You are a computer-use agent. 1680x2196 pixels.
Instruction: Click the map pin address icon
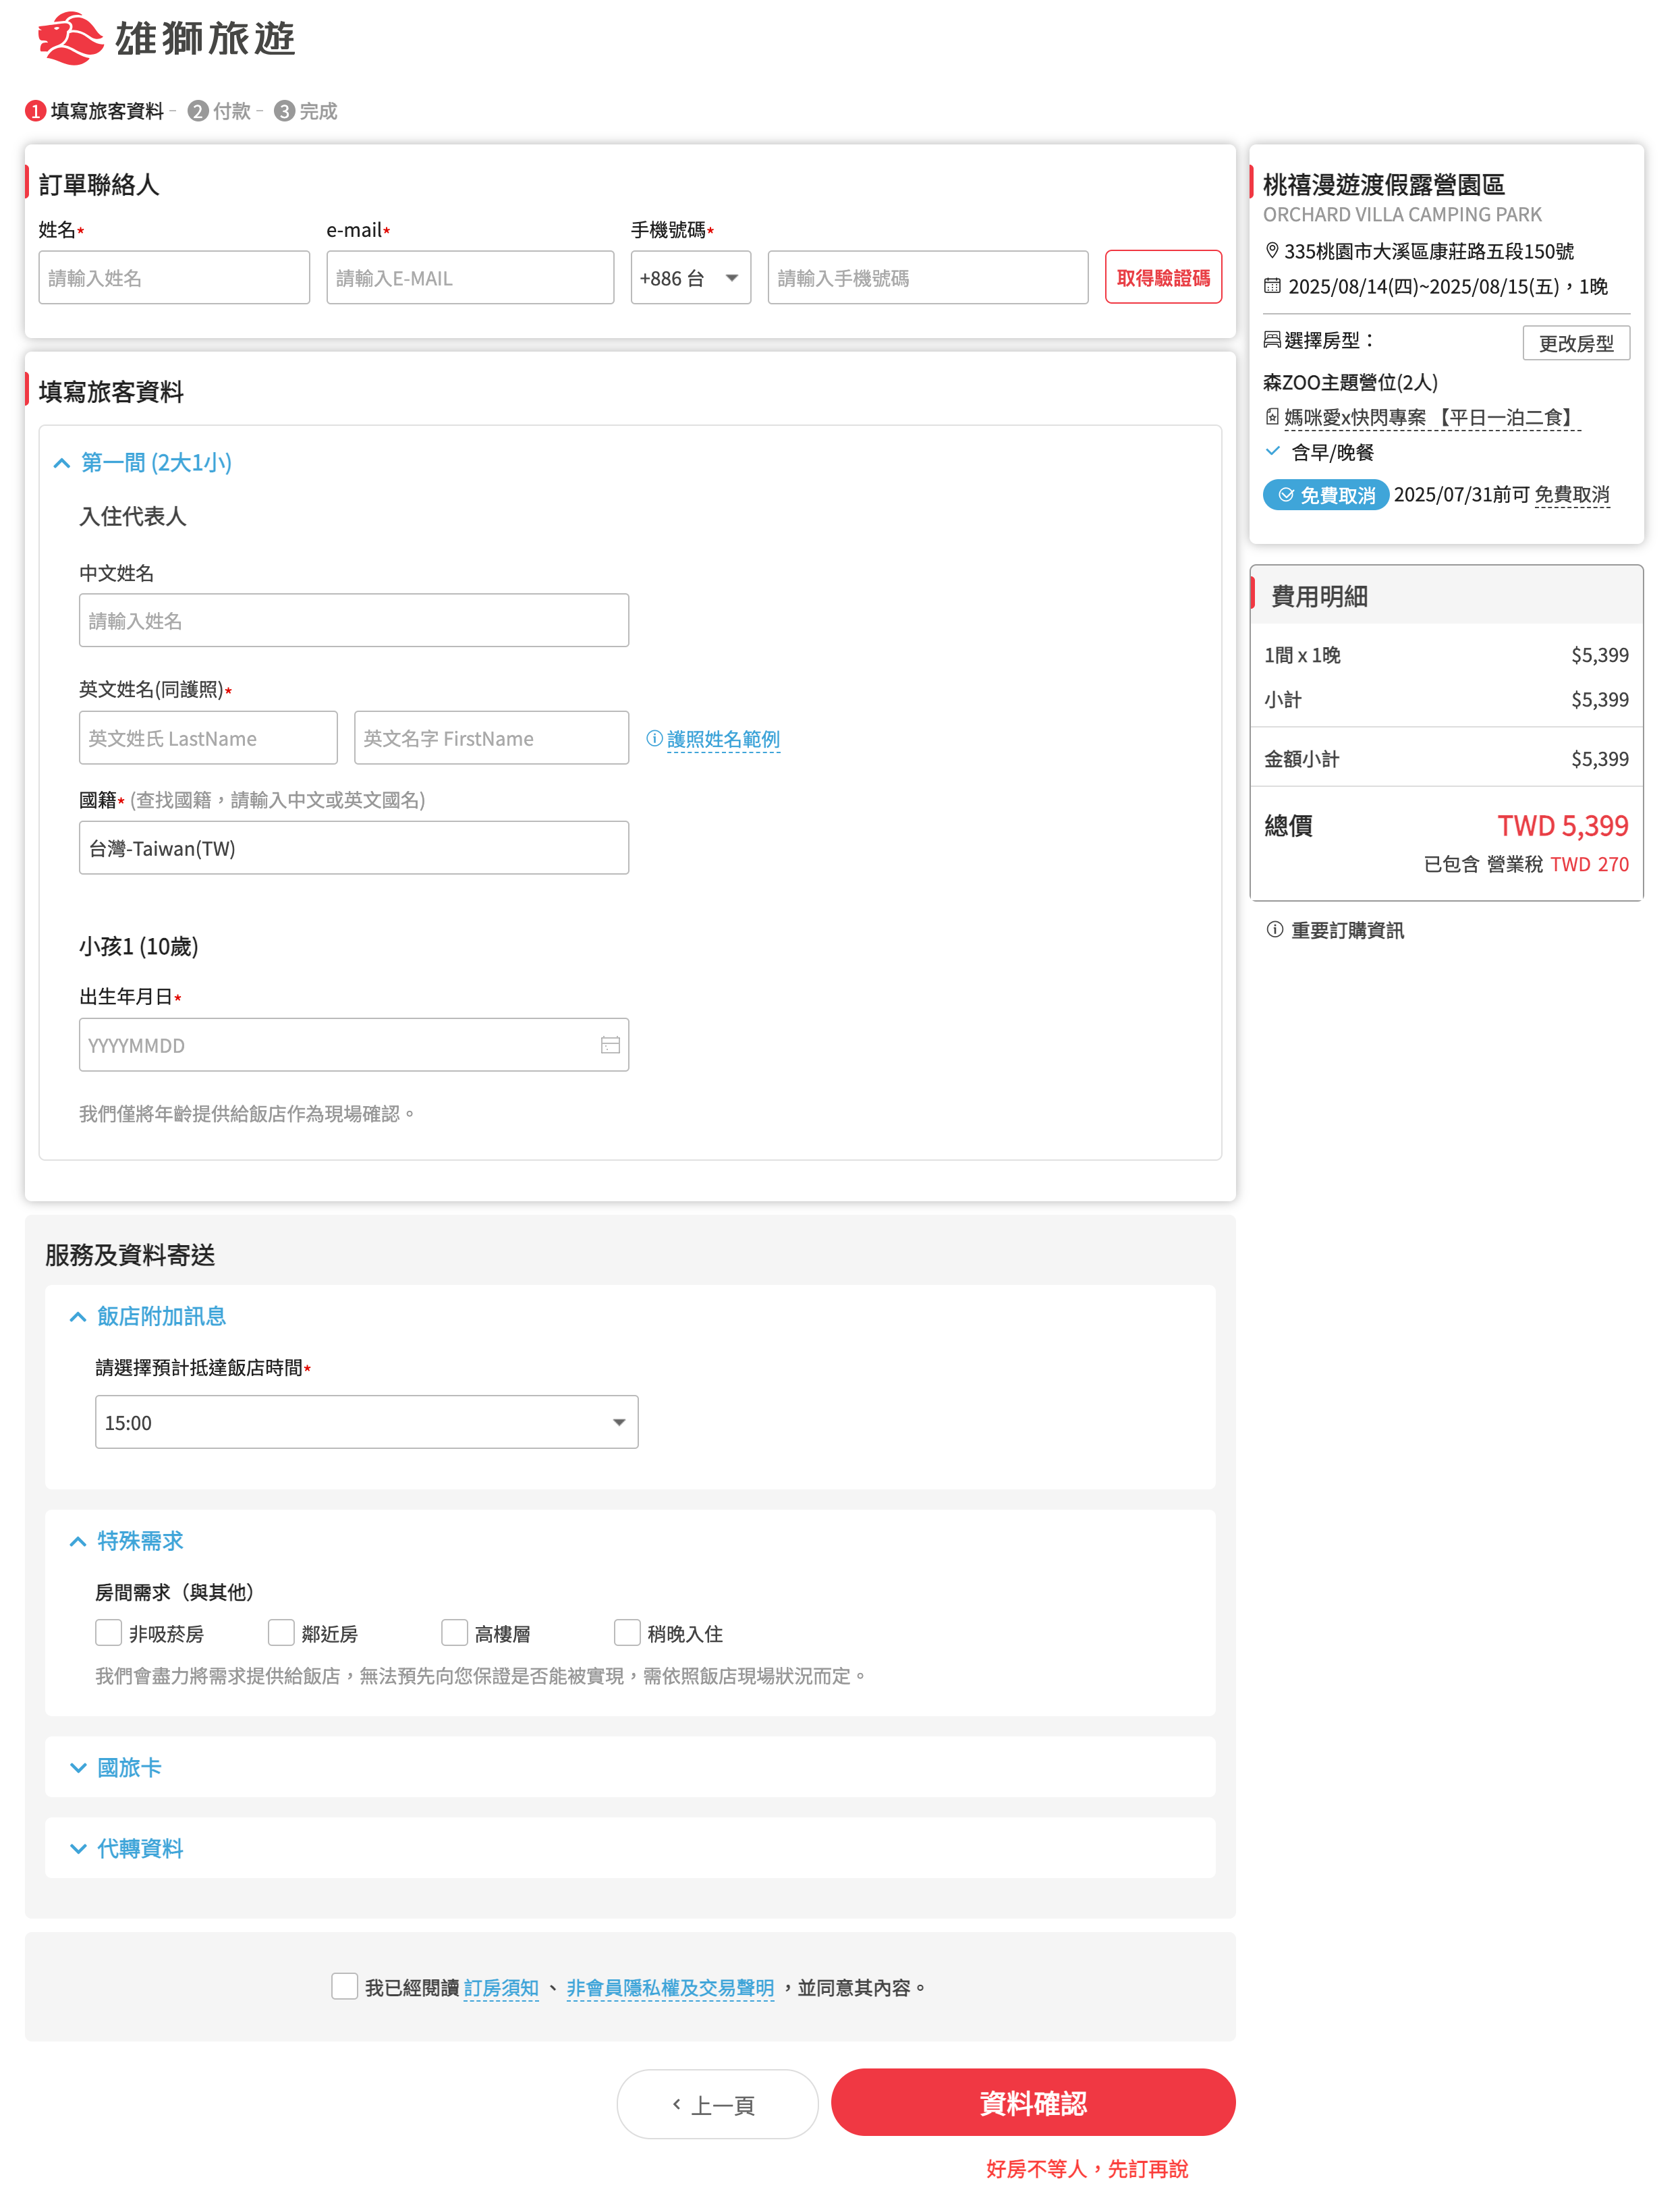click(x=1271, y=250)
